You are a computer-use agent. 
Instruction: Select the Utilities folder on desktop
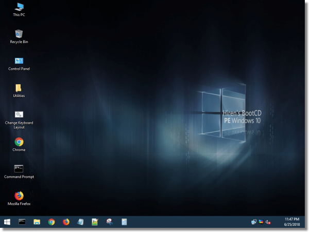(x=19, y=90)
